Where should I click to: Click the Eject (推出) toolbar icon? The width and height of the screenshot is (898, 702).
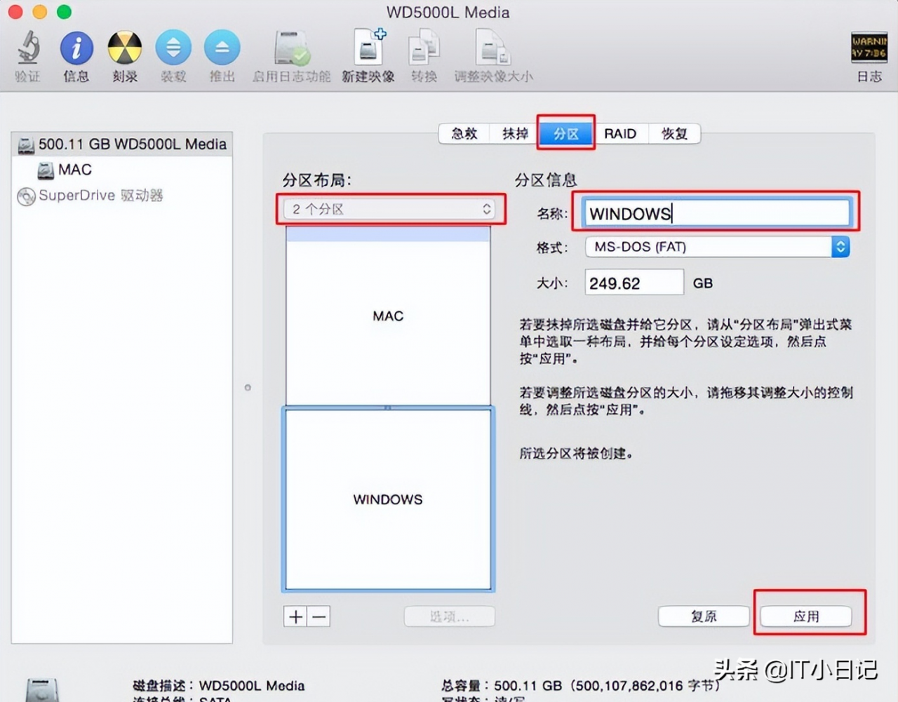(x=222, y=48)
